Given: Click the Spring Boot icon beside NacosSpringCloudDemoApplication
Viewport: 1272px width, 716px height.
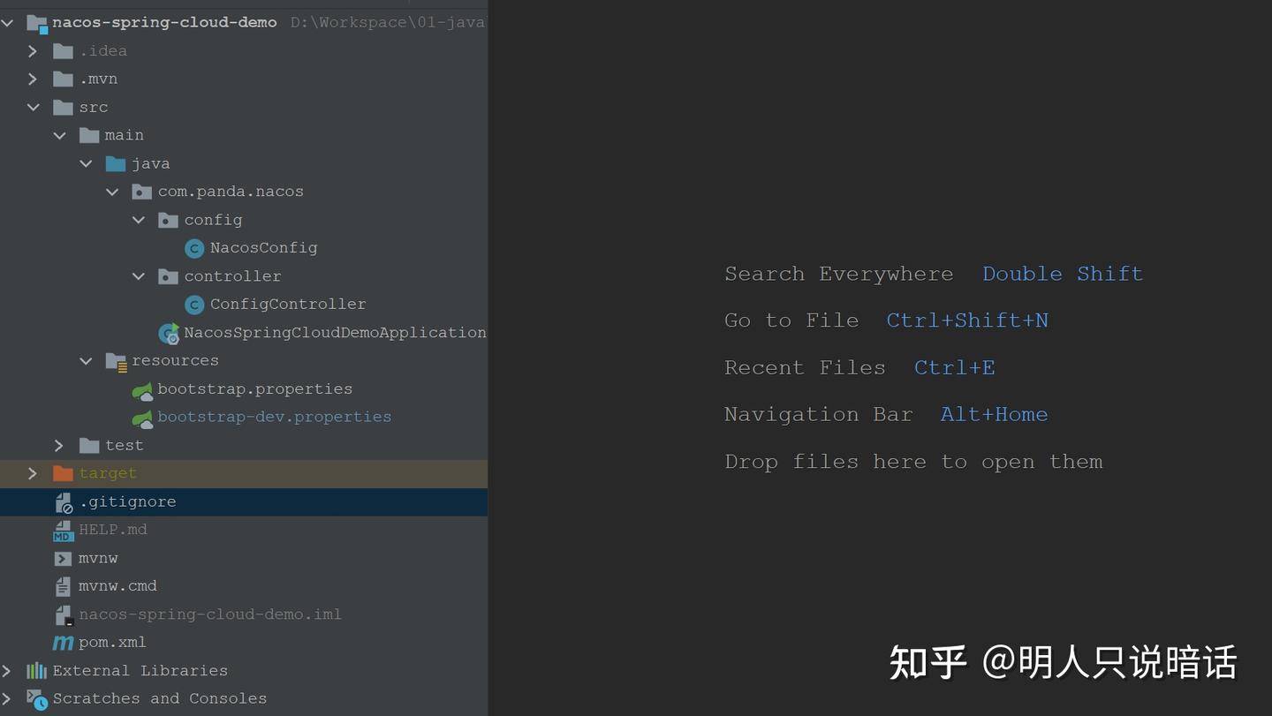Looking at the screenshot, I should (169, 333).
